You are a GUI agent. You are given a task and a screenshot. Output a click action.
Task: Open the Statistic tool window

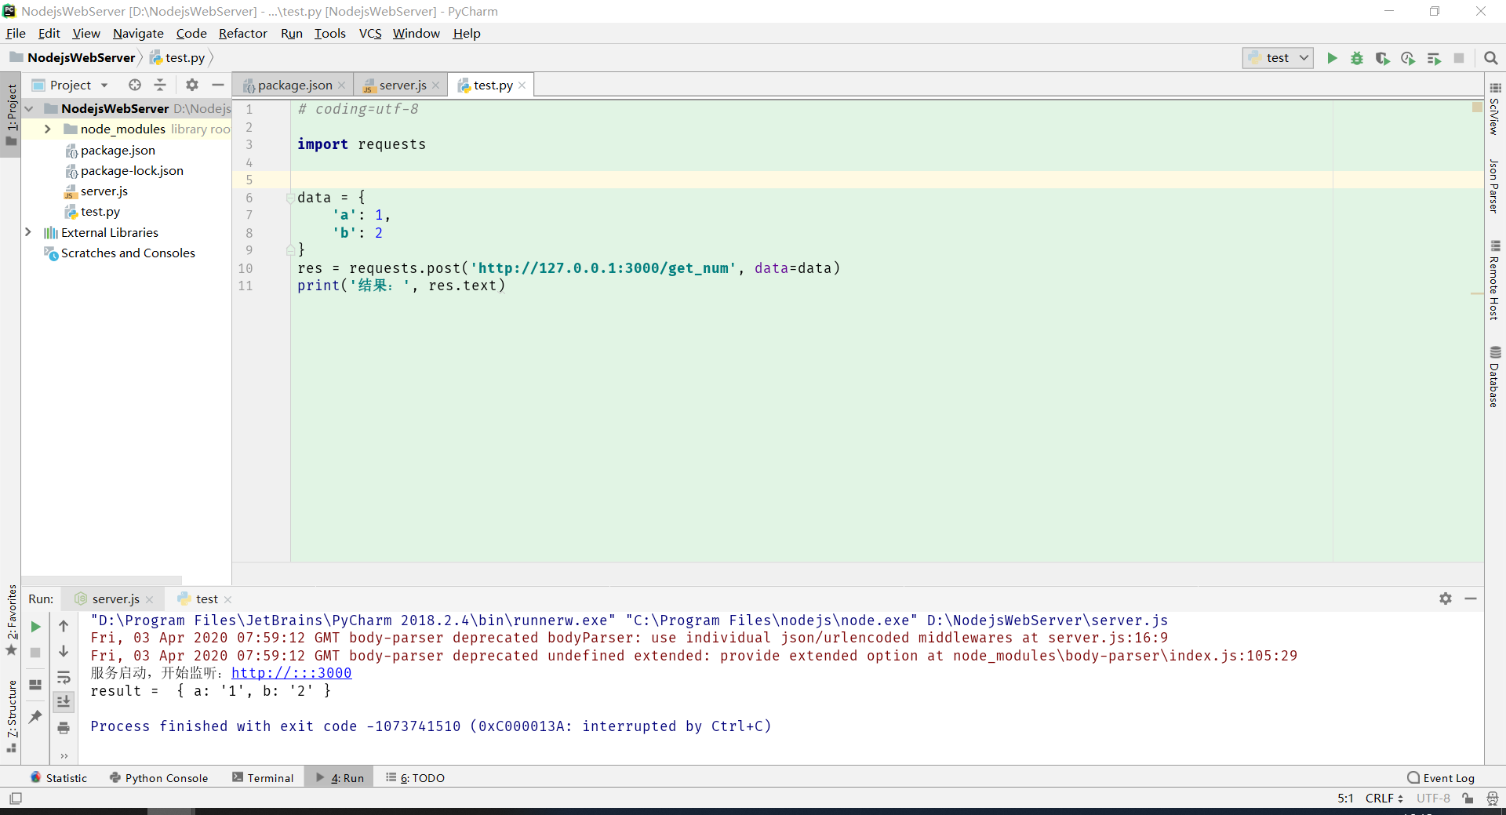tap(59, 778)
